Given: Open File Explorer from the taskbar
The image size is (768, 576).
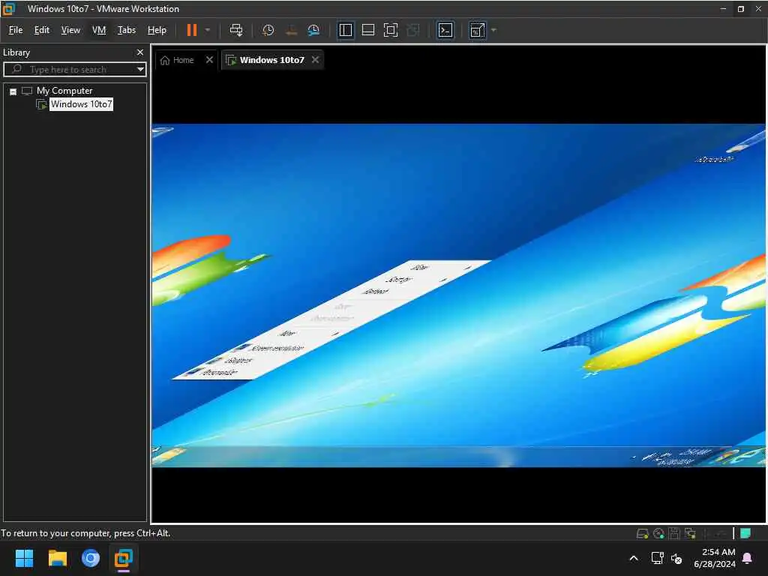Looking at the screenshot, I should [57, 558].
